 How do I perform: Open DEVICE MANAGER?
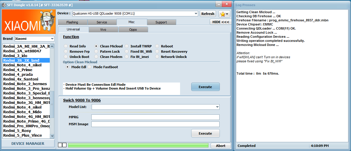coord(28,143)
